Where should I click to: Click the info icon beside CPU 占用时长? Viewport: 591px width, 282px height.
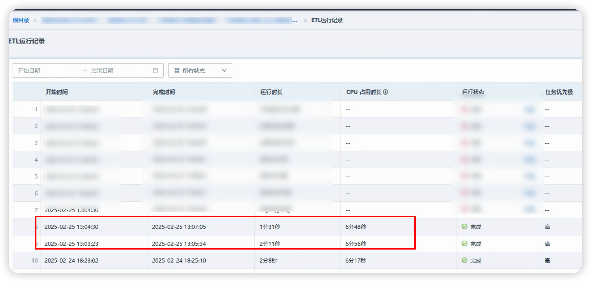point(385,92)
